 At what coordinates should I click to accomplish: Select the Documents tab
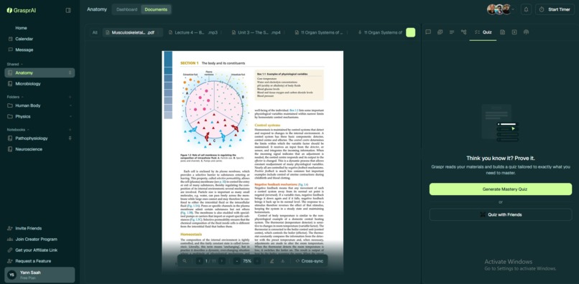point(156,9)
